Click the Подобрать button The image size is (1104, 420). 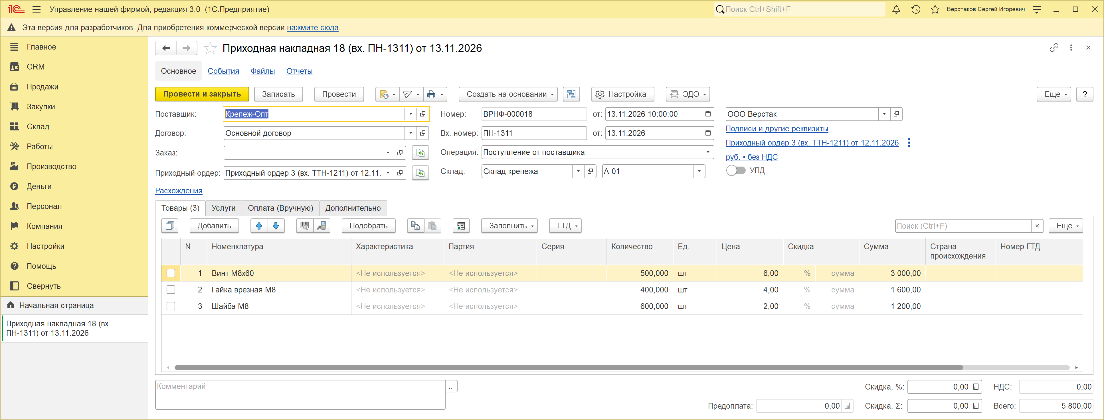(x=368, y=226)
